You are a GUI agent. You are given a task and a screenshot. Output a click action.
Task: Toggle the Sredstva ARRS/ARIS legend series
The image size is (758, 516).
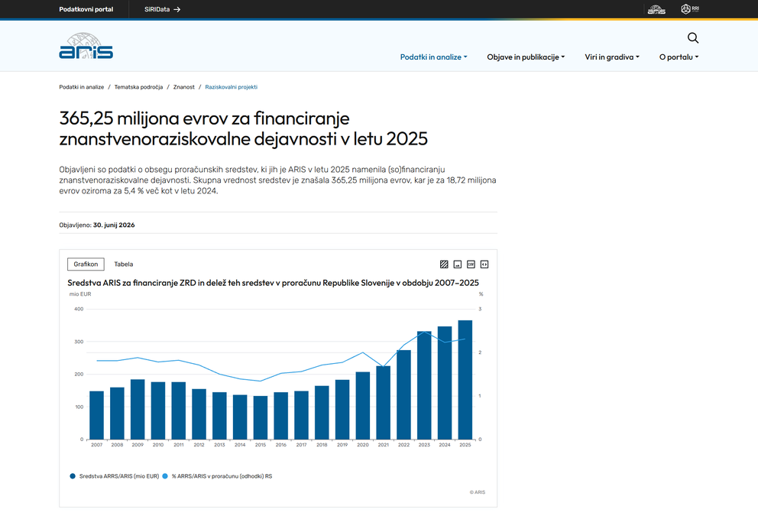pyautogui.click(x=115, y=476)
